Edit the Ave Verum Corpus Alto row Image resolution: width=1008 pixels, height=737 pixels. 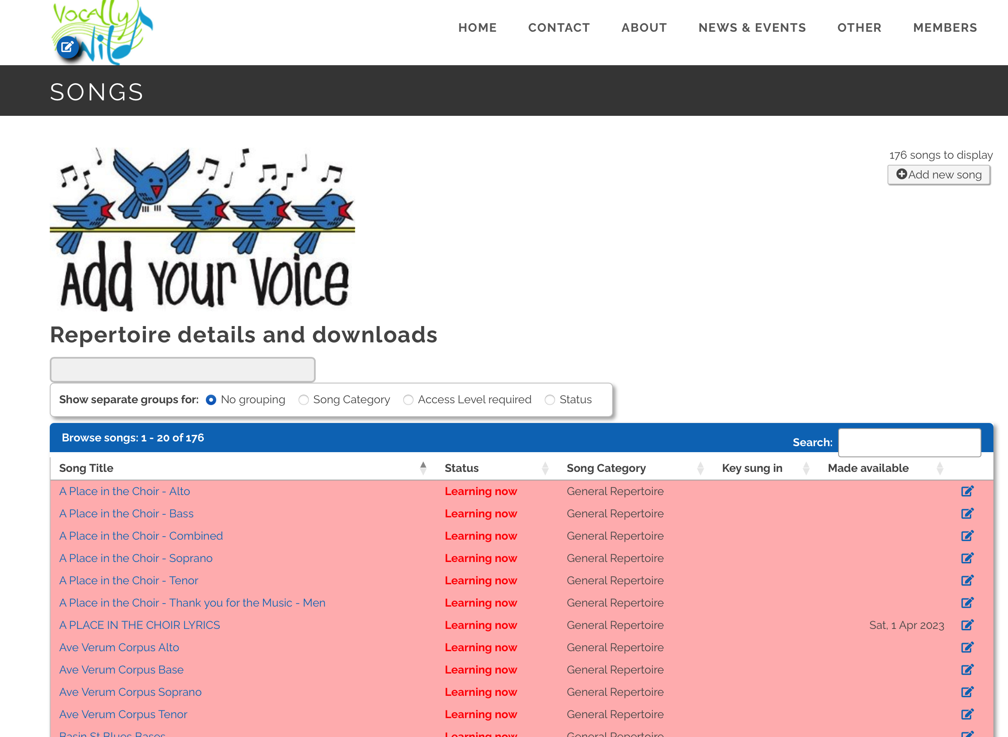[967, 647]
